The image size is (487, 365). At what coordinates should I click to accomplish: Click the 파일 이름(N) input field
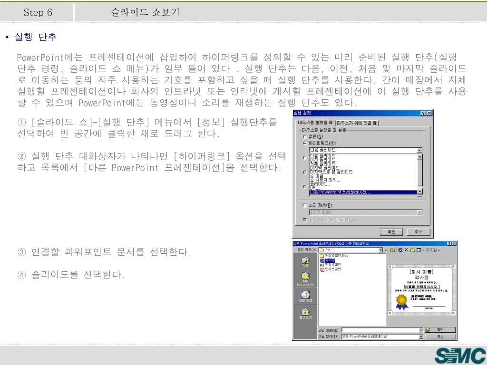[x=380, y=330]
